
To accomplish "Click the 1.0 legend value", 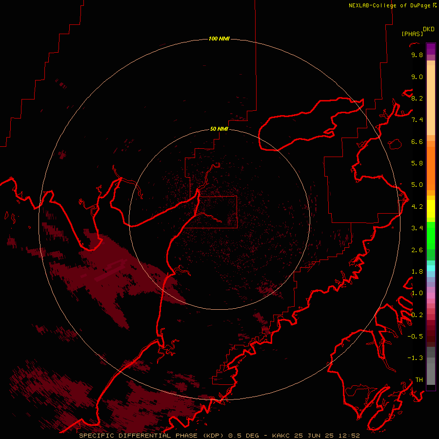I will [417, 293].
